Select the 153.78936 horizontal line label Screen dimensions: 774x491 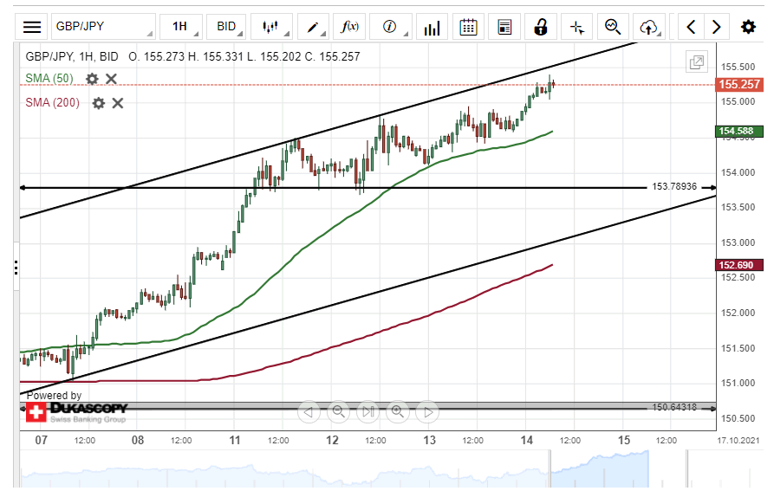point(674,187)
